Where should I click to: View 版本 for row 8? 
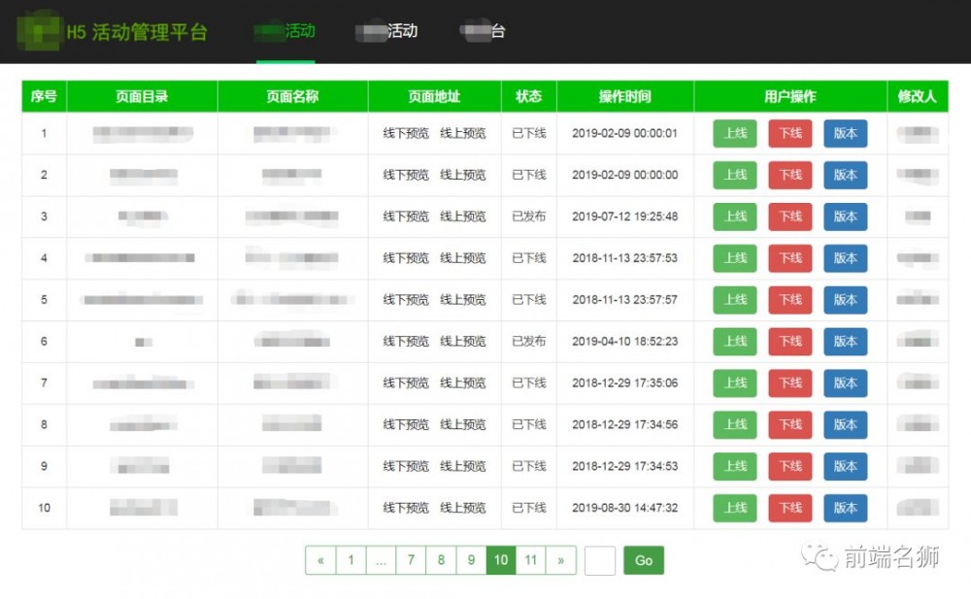pos(846,424)
